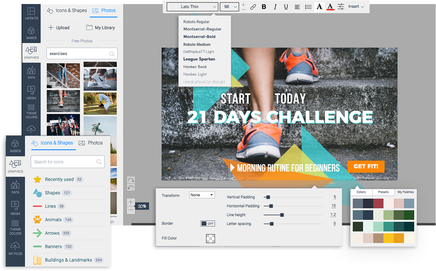
Task: Open Media in the front panel sidebar
Action: coord(15,209)
